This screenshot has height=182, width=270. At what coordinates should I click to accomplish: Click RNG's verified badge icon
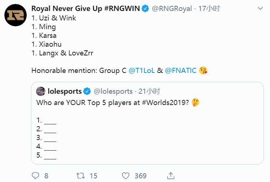click(x=145, y=8)
